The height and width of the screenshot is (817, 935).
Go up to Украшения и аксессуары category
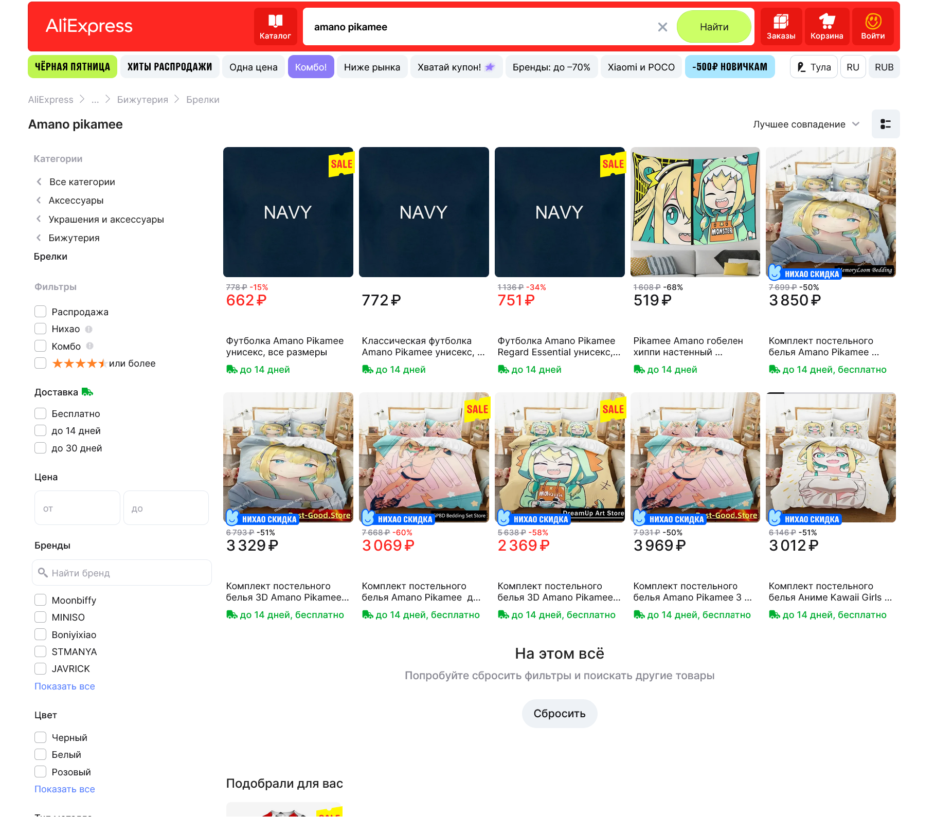coord(106,220)
